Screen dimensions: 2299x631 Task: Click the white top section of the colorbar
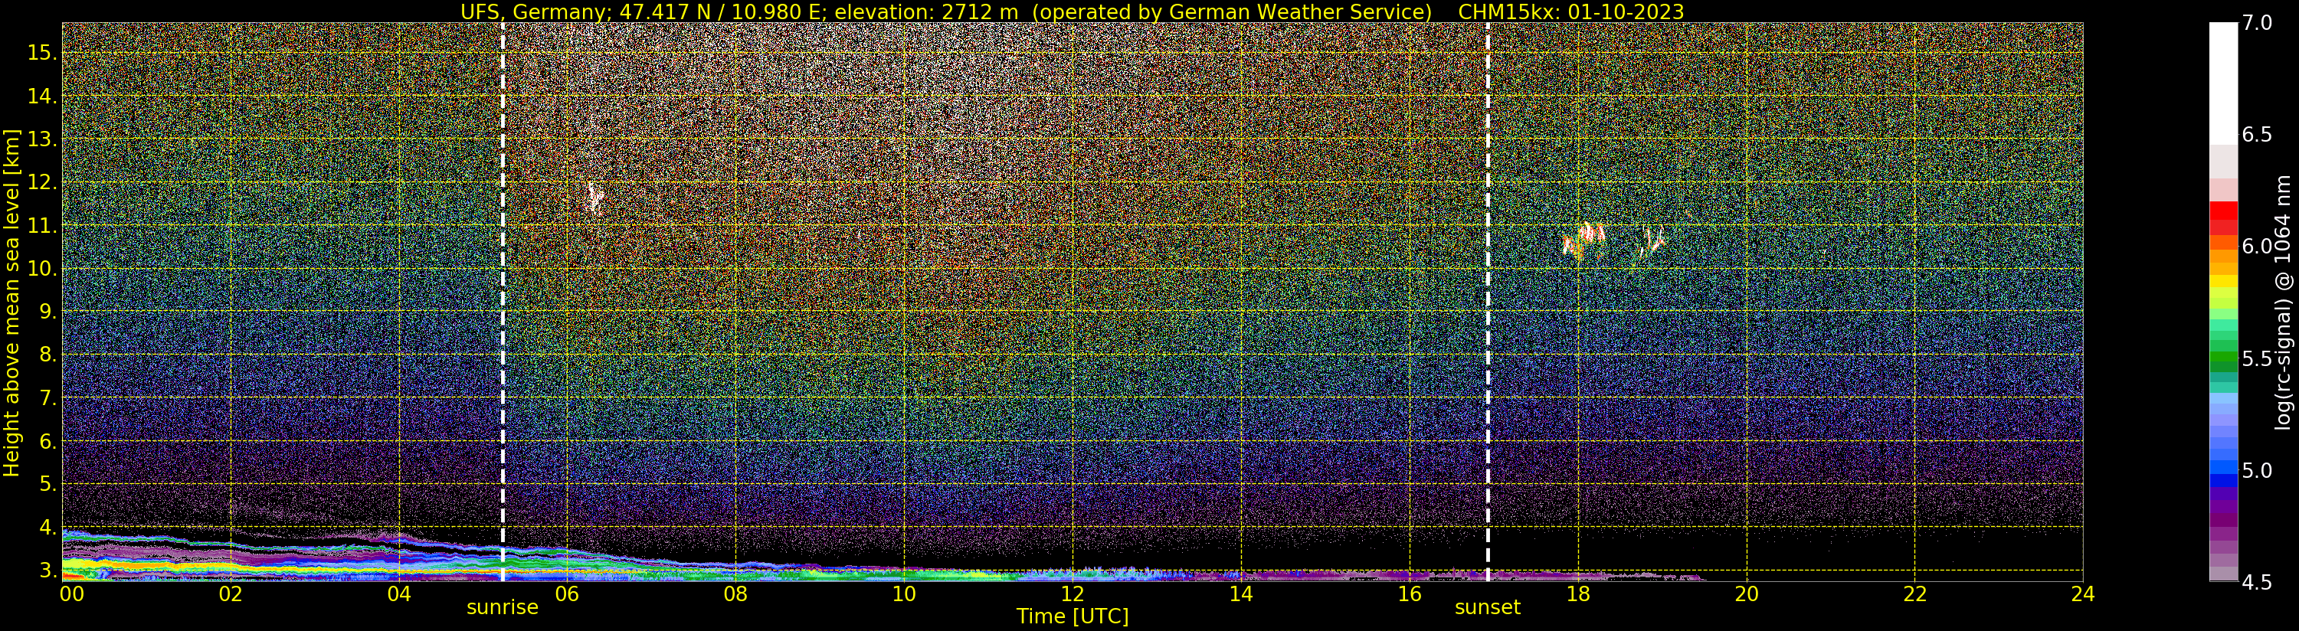(2223, 83)
